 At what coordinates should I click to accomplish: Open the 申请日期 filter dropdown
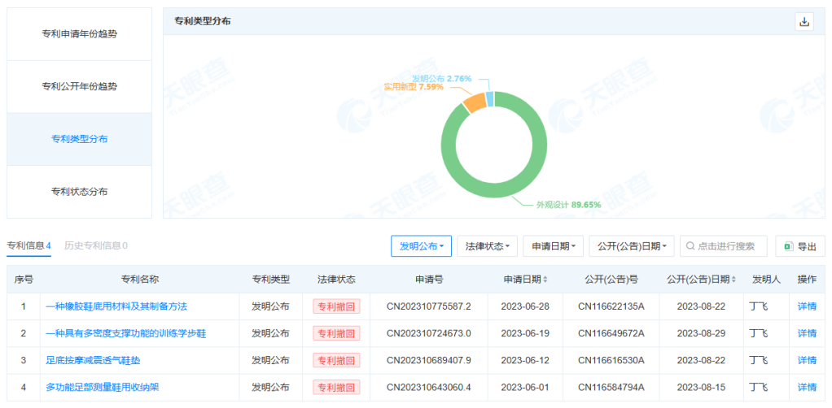553,246
